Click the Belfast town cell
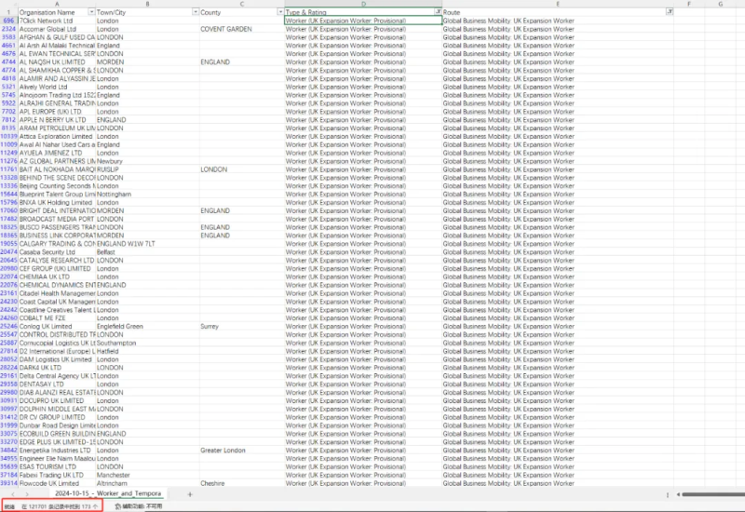 (147, 252)
